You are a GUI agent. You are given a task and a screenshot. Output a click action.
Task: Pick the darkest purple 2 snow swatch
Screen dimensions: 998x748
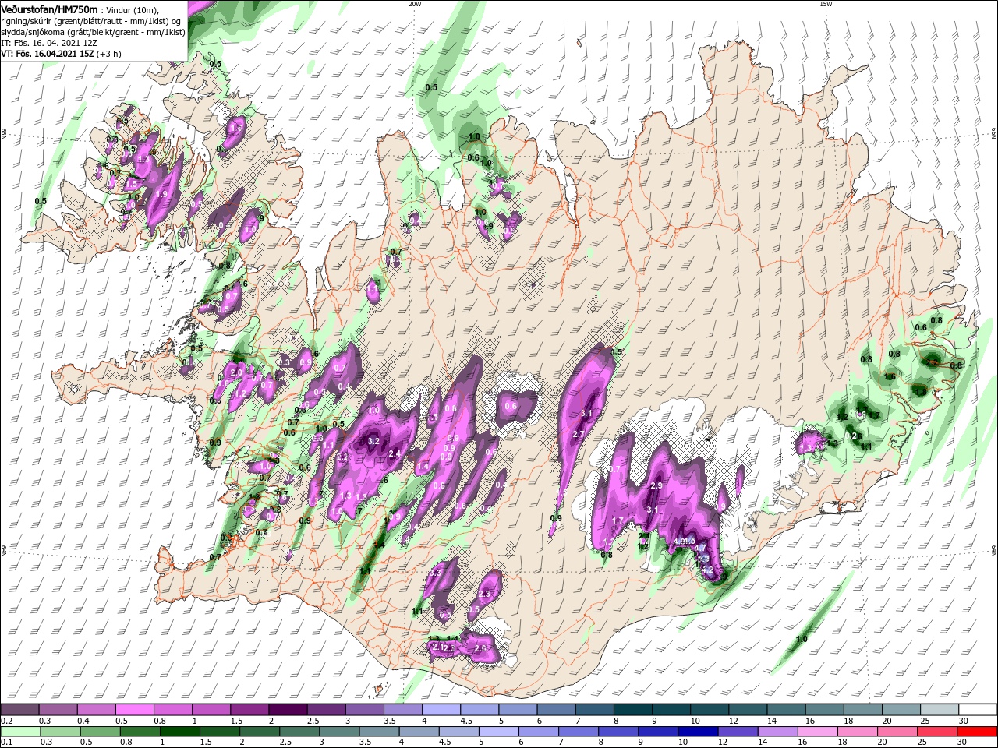pos(287,710)
